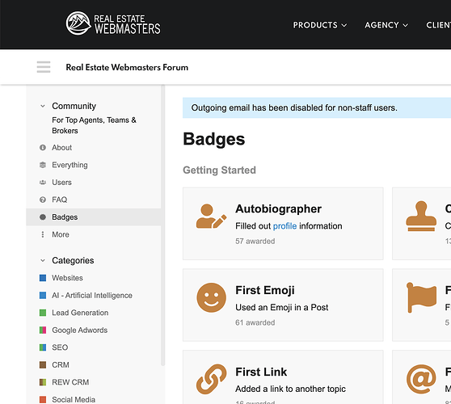Open the profile link in Autobiographer badge

point(285,226)
